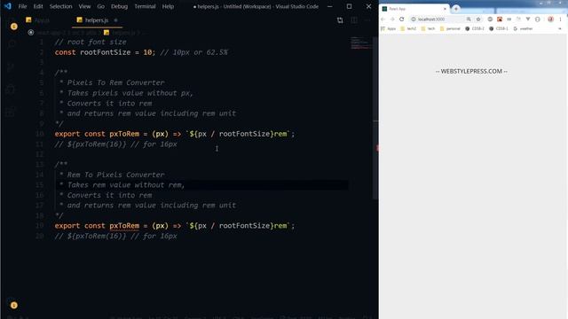Screen dimensions: 568x319
Task: Click on rootFontSize constant on line 2
Action: 105,52
